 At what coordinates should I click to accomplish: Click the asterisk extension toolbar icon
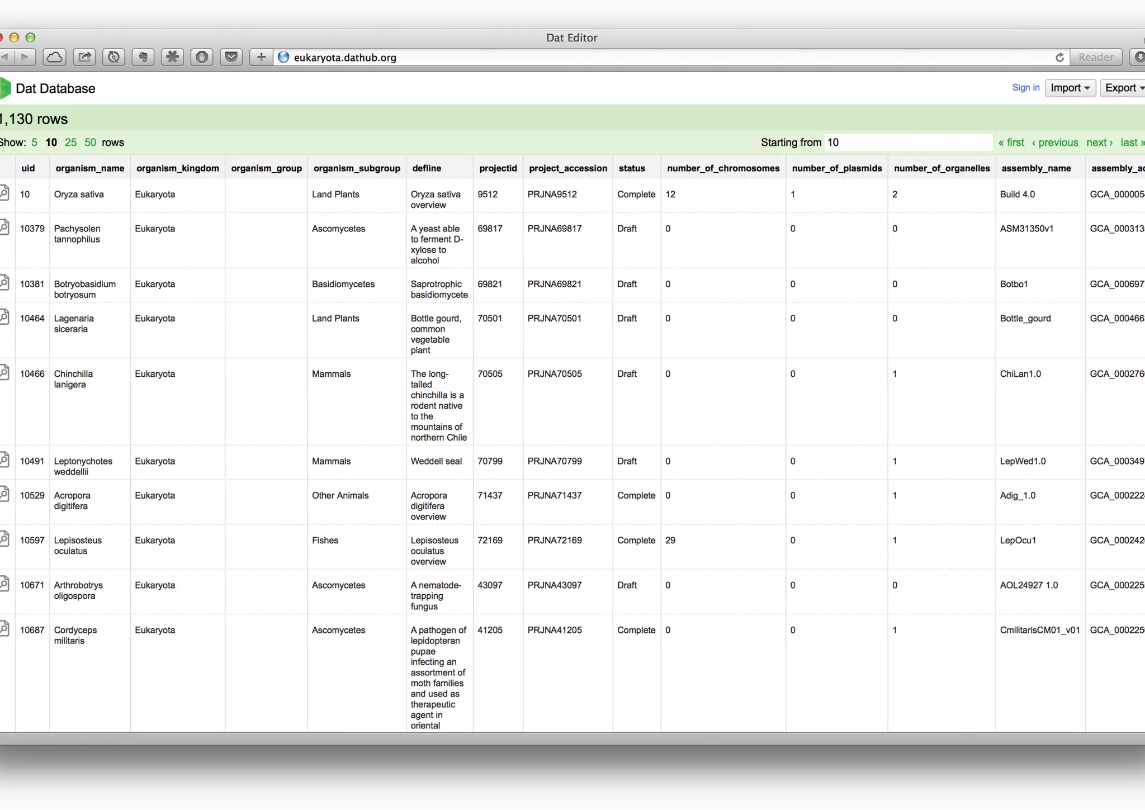(172, 57)
